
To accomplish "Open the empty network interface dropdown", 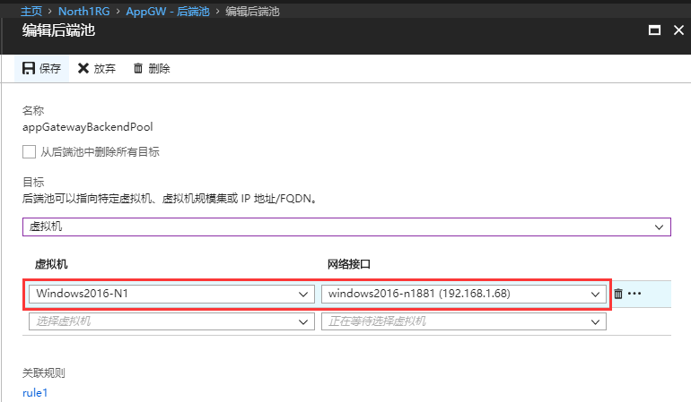I will (x=463, y=321).
